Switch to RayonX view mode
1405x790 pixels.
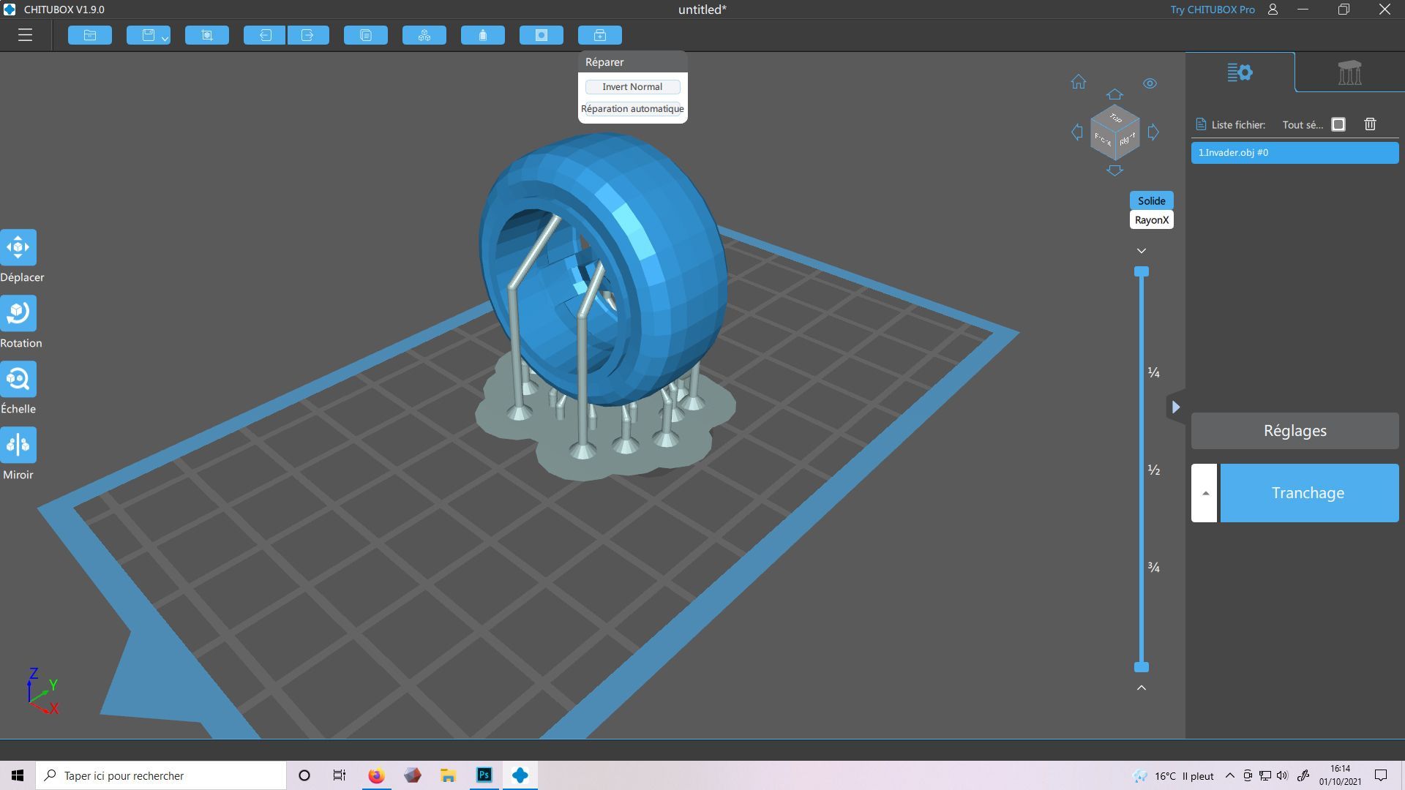[x=1151, y=219]
